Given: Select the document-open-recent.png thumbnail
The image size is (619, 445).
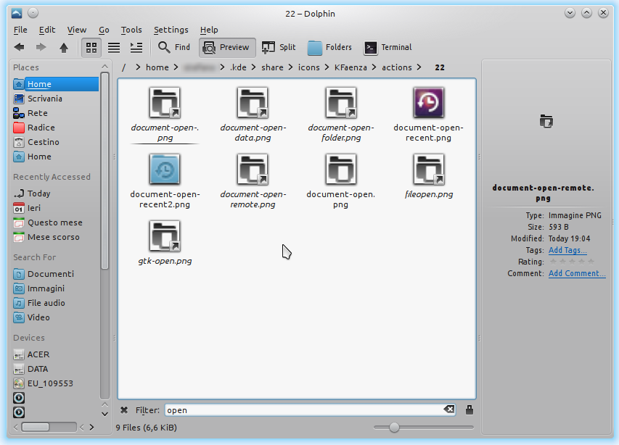Looking at the screenshot, I should [428, 103].
